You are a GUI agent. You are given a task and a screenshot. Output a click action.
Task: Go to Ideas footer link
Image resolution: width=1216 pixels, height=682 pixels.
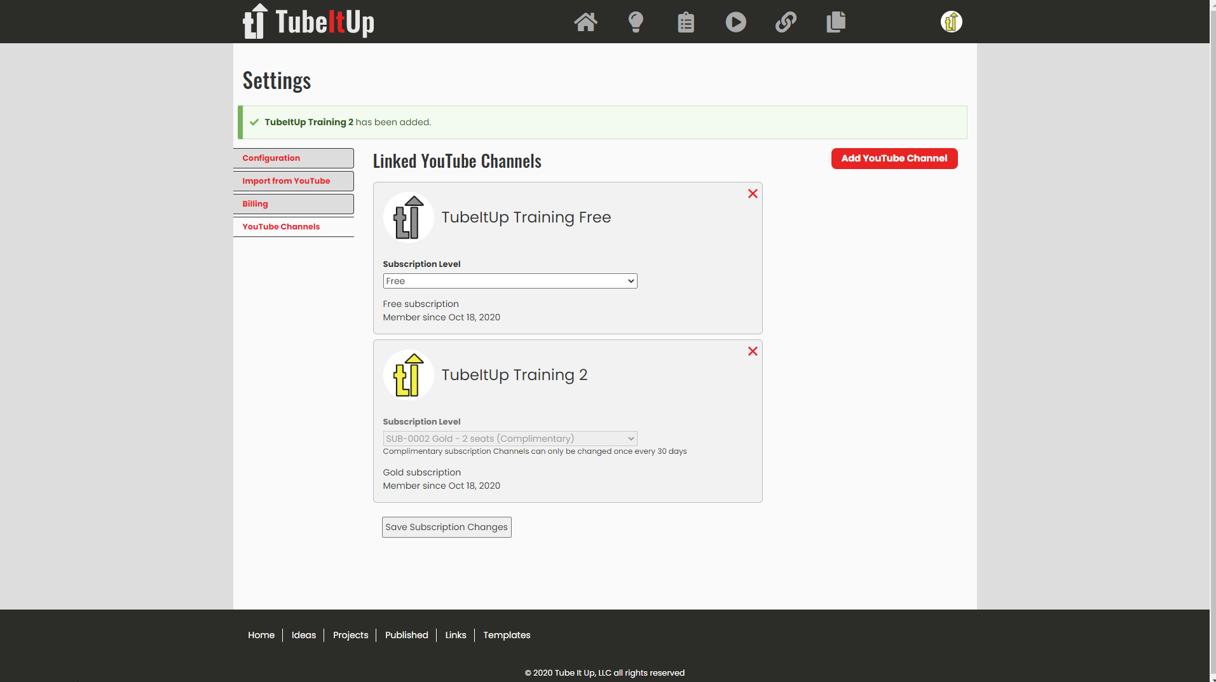pyautogui.click(x=304, y=635)
